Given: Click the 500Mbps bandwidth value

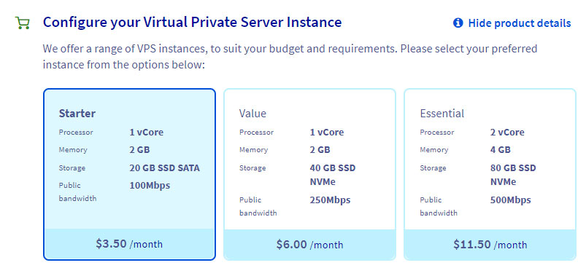Looking at the screenshot, I should (x=511, y=200).
